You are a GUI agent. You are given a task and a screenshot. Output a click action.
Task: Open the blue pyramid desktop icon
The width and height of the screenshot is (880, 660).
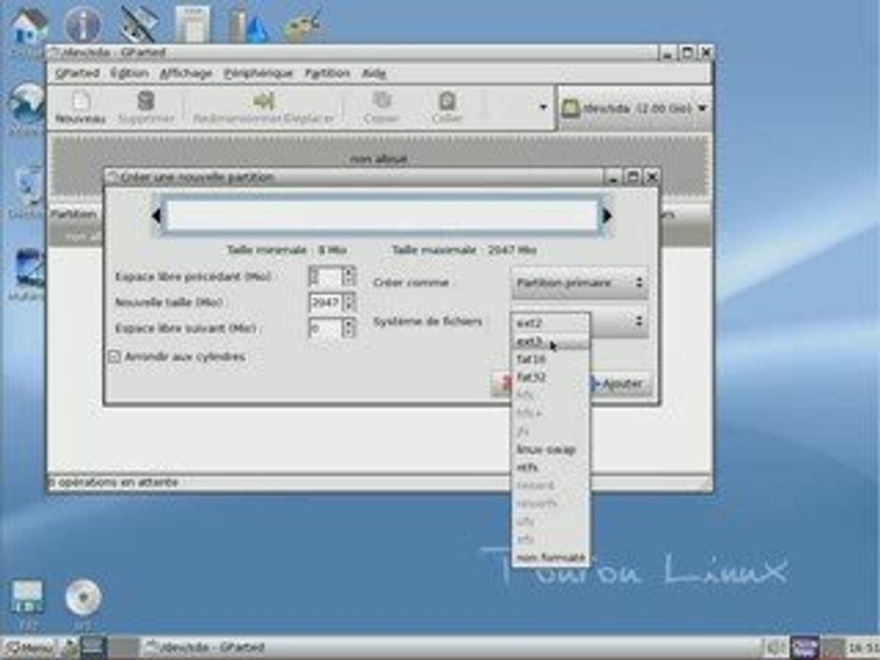[x=248, y=26]
